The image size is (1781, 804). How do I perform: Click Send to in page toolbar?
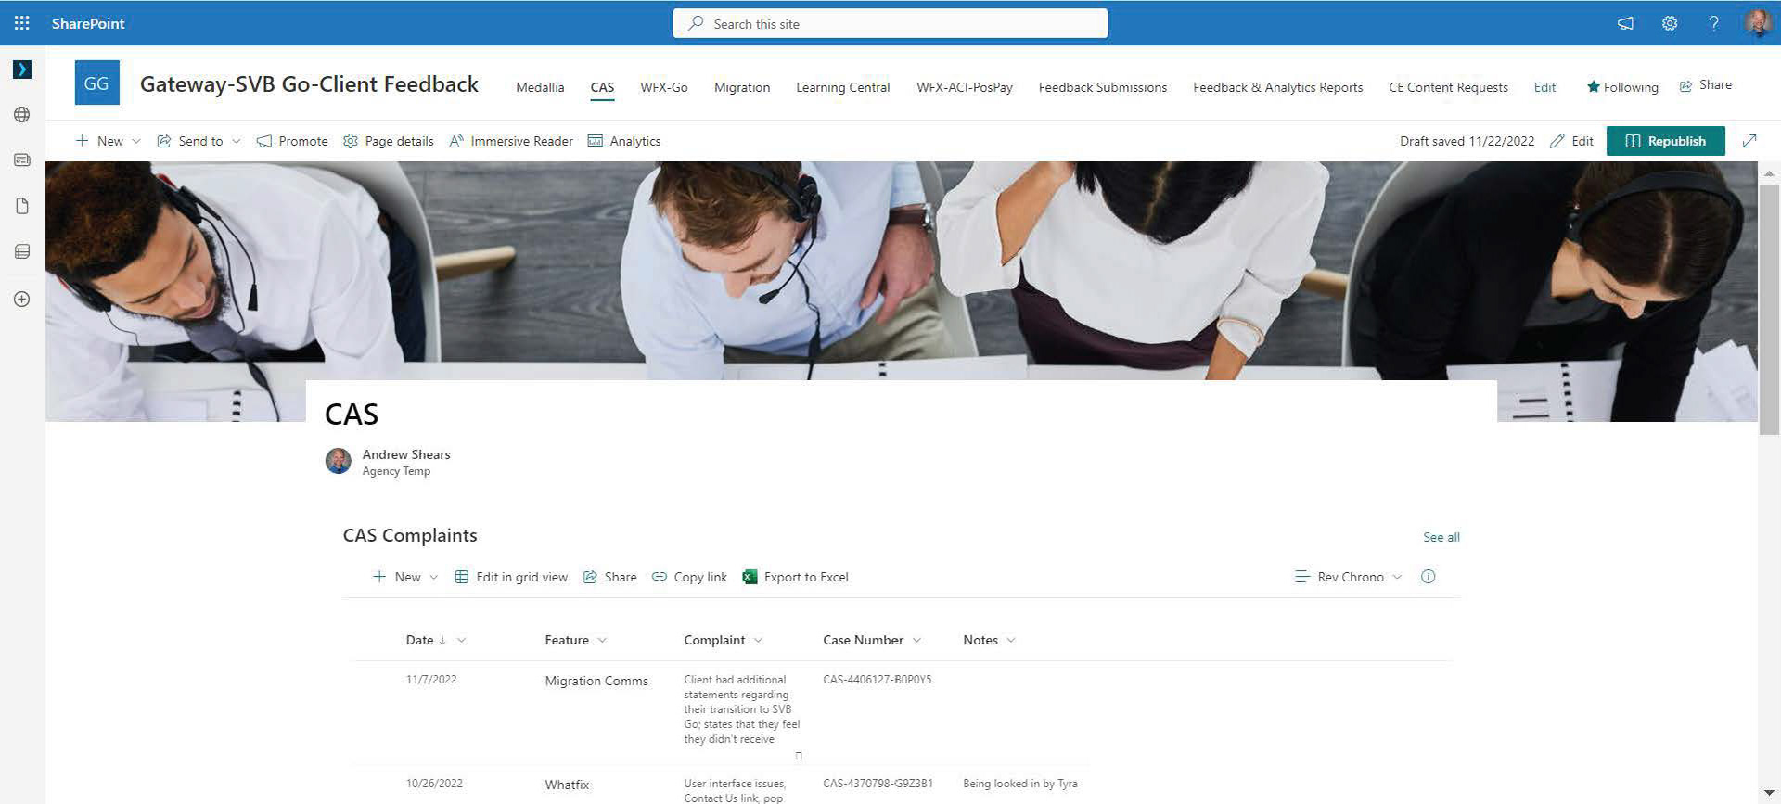190,141
